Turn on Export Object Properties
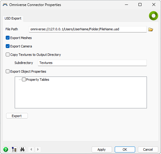Screen dimensions: 161x154 point(8,71)
